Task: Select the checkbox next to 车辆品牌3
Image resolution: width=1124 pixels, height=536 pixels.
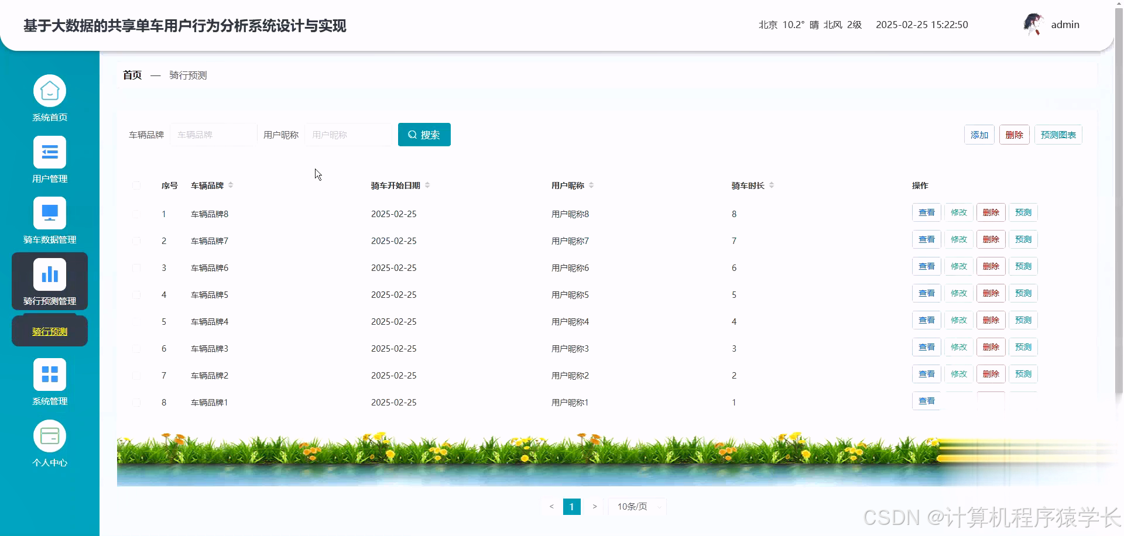Action: click(x=136, y=348)
